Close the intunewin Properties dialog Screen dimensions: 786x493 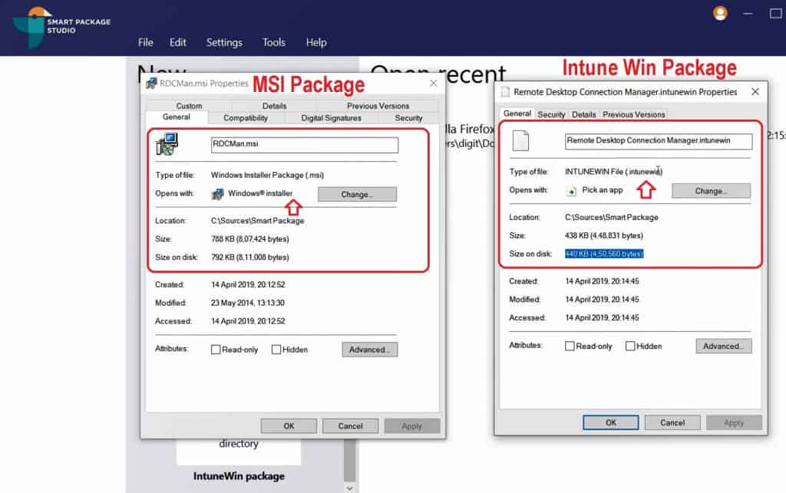pos(755,91)
